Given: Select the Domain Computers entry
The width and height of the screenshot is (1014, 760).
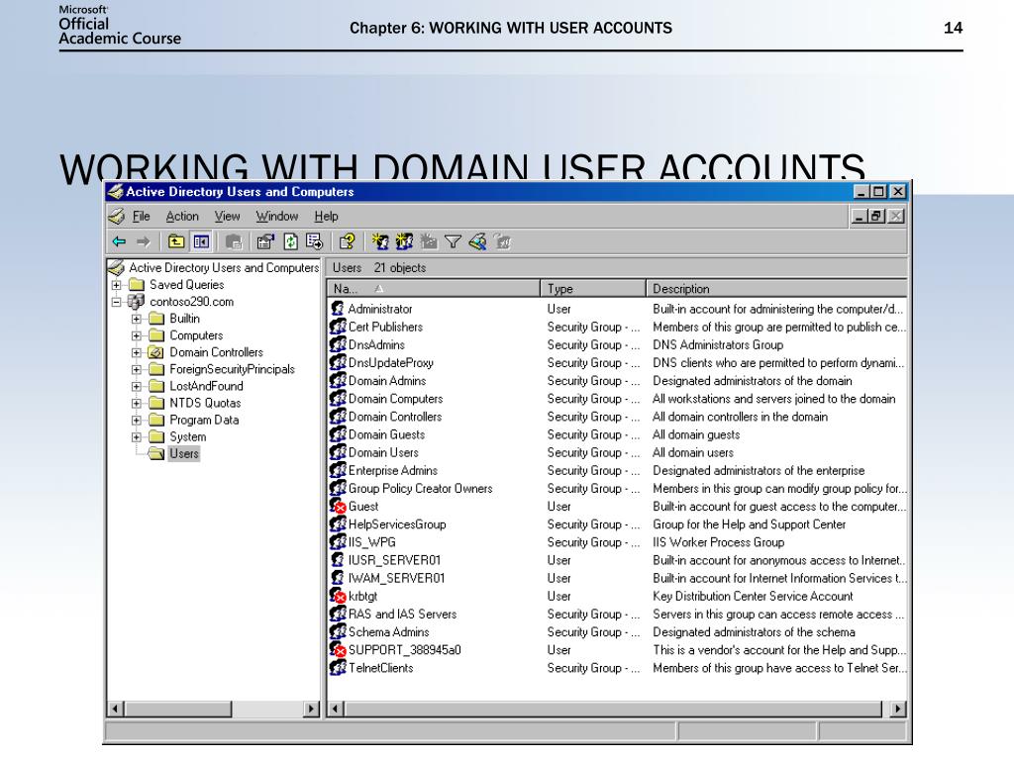Looking at the screenshot, I should coord(396,399).
